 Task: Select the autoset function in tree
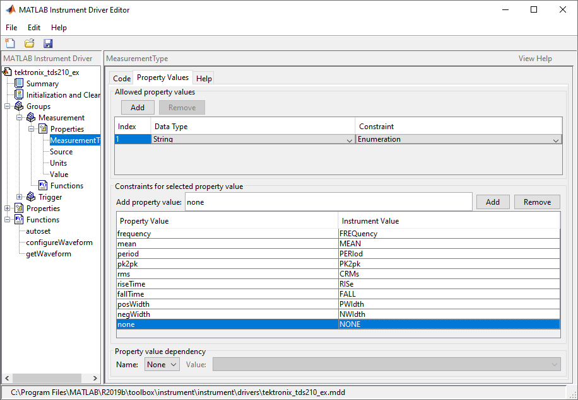coord(38,231)
